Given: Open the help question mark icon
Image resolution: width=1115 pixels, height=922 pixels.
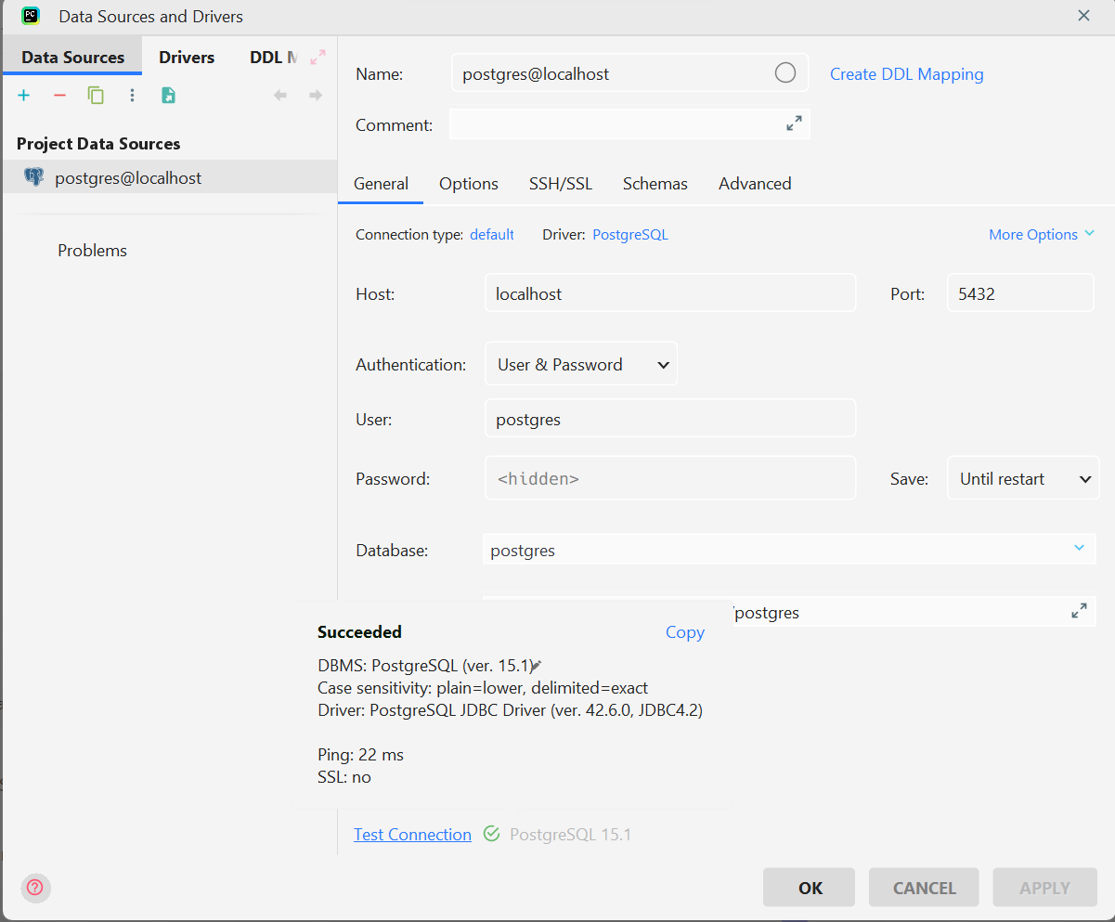Looking at the screenshot, I should [35, 887].
